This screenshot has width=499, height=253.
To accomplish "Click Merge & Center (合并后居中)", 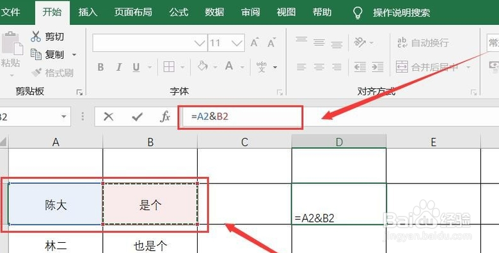I will tap(427, 67).
